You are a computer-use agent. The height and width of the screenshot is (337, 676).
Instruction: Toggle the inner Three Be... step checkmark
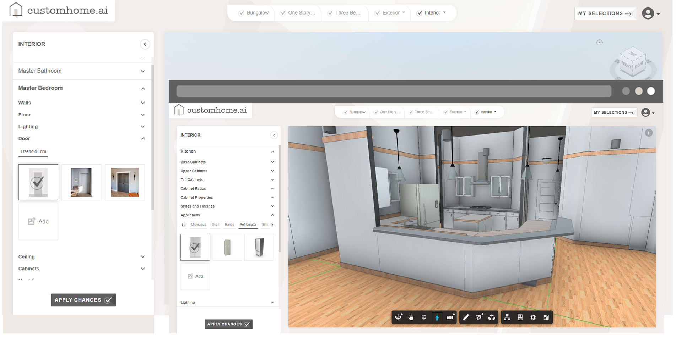(411, 112)
